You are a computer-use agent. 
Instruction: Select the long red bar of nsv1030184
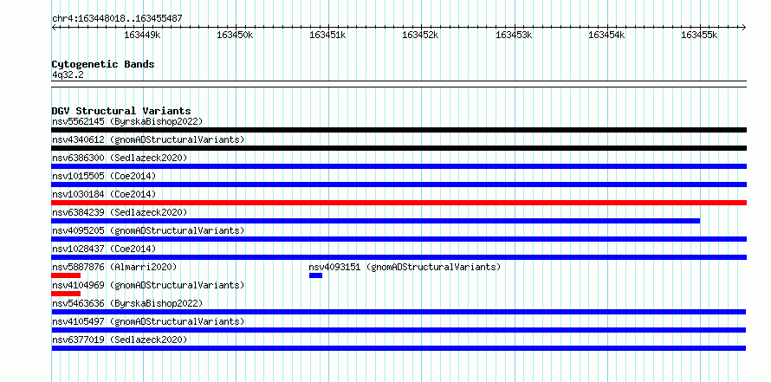tap(398, 203)
